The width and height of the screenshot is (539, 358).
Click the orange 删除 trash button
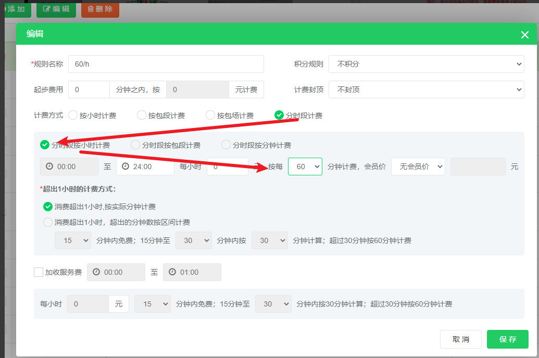click(x=100, y=9)
